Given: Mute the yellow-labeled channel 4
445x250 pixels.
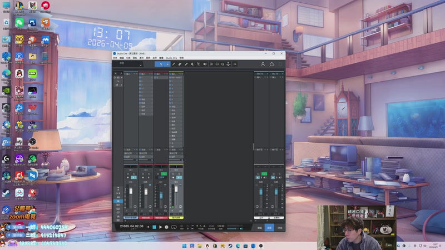Looking at the screenshot, I should click(173, 174).
